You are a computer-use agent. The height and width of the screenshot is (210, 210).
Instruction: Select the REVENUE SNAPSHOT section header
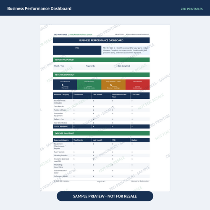[x=101, y=75]
